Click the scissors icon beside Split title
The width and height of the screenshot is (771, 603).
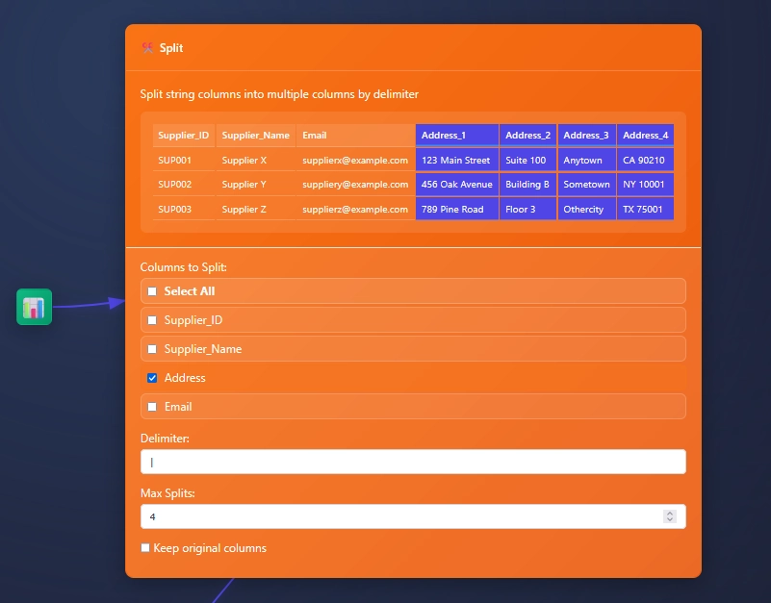(147, 48)
